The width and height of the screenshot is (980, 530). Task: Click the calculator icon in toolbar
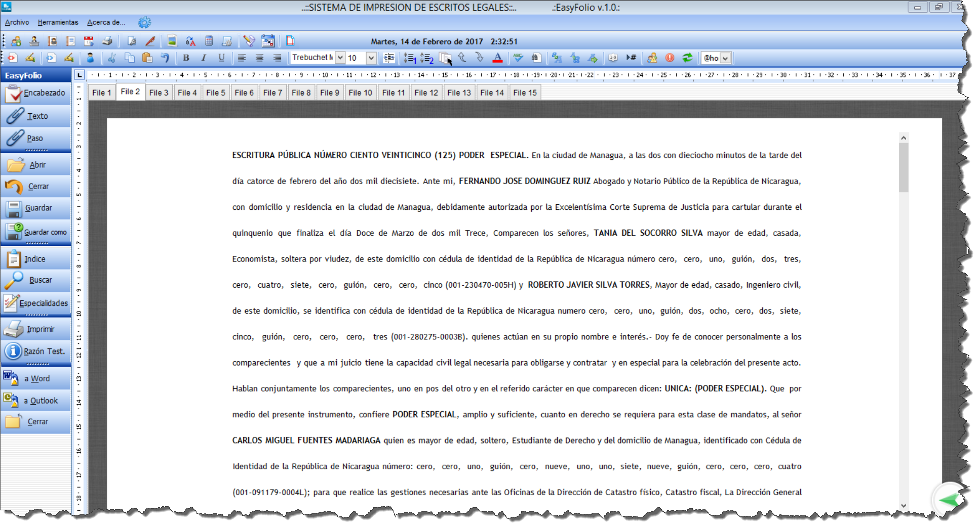tap(209, 41)
